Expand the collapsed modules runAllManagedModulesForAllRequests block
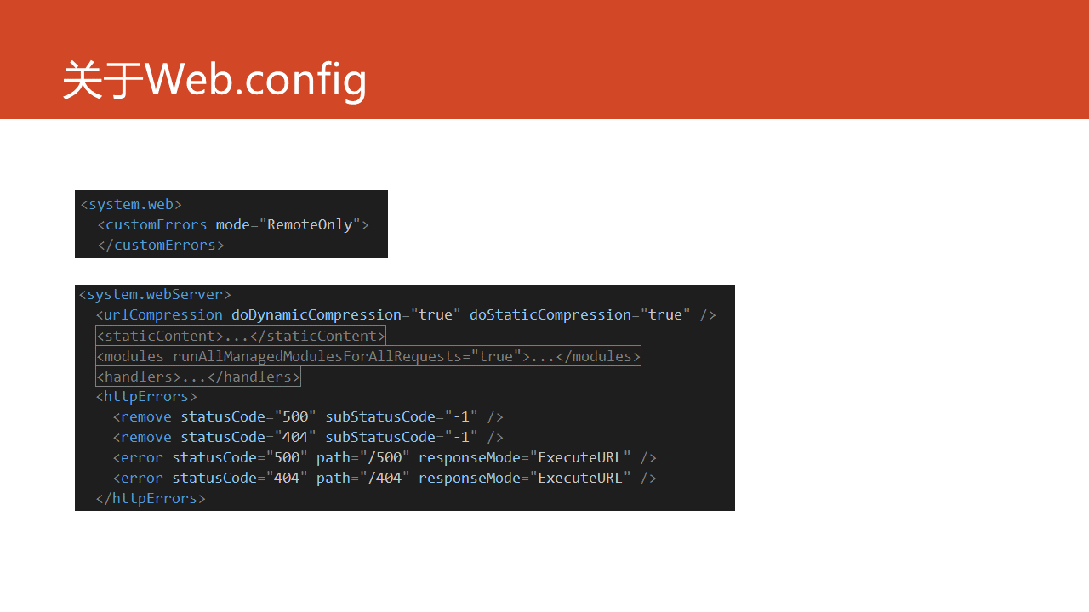 click(x=368, y=356)
